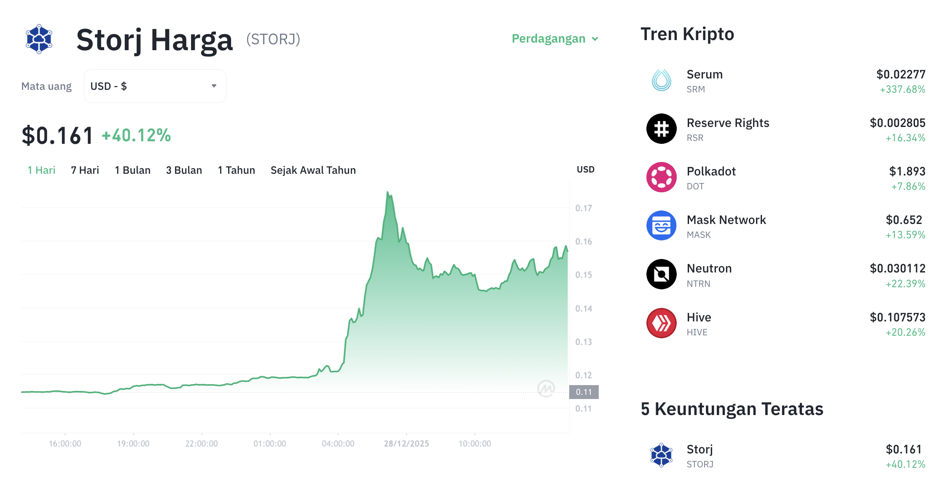
Task: Select Sejak Awal Tahun range
Action: click(313, 170)
